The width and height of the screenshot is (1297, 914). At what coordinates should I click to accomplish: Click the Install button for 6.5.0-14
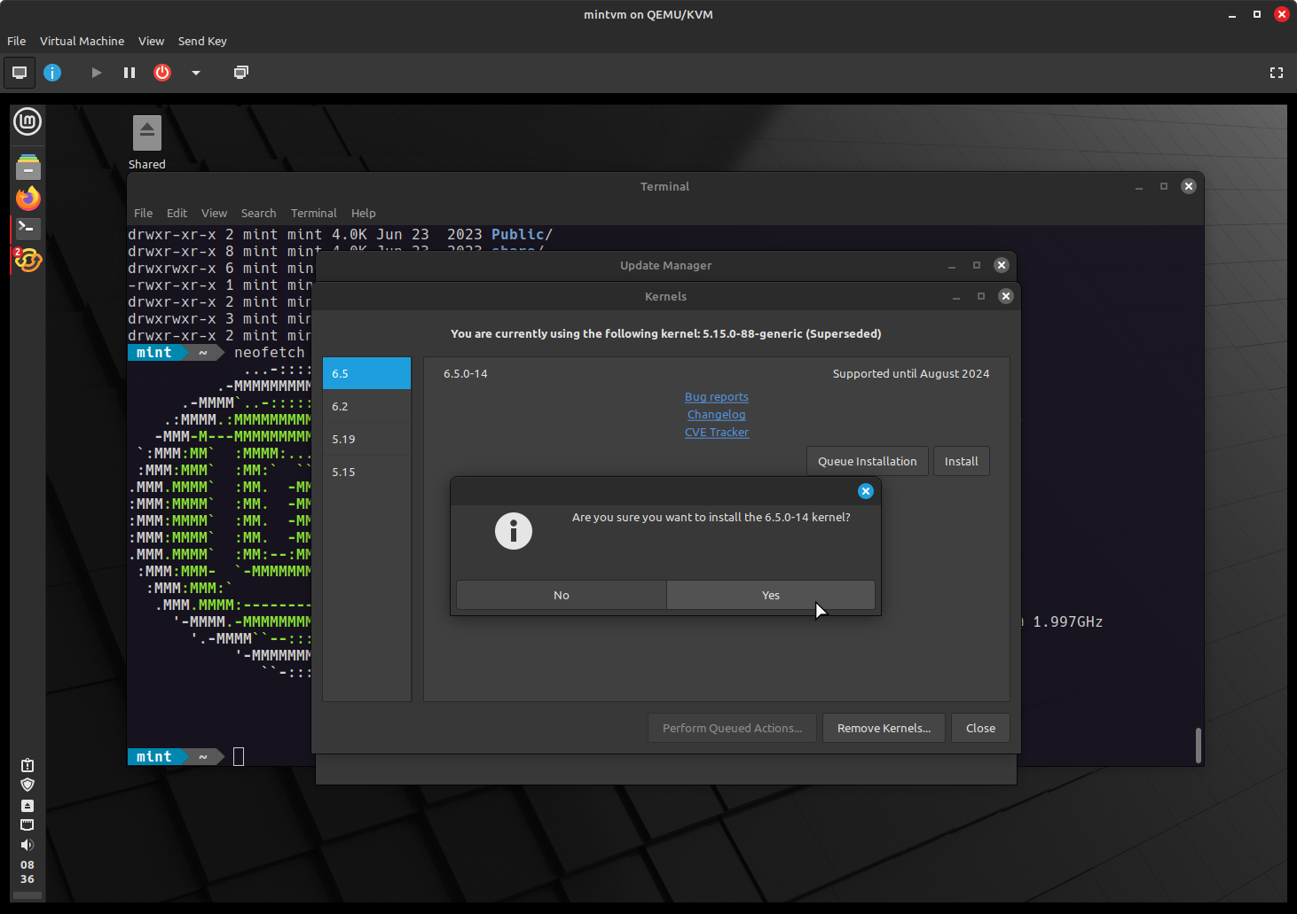point(961,461)
